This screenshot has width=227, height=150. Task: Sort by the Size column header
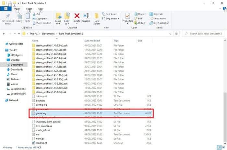click(x=140, y=41)
